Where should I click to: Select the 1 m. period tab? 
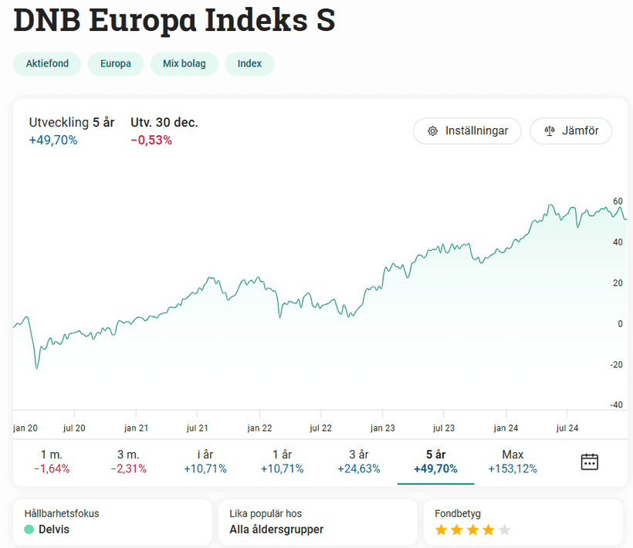(x=51, y=462)
